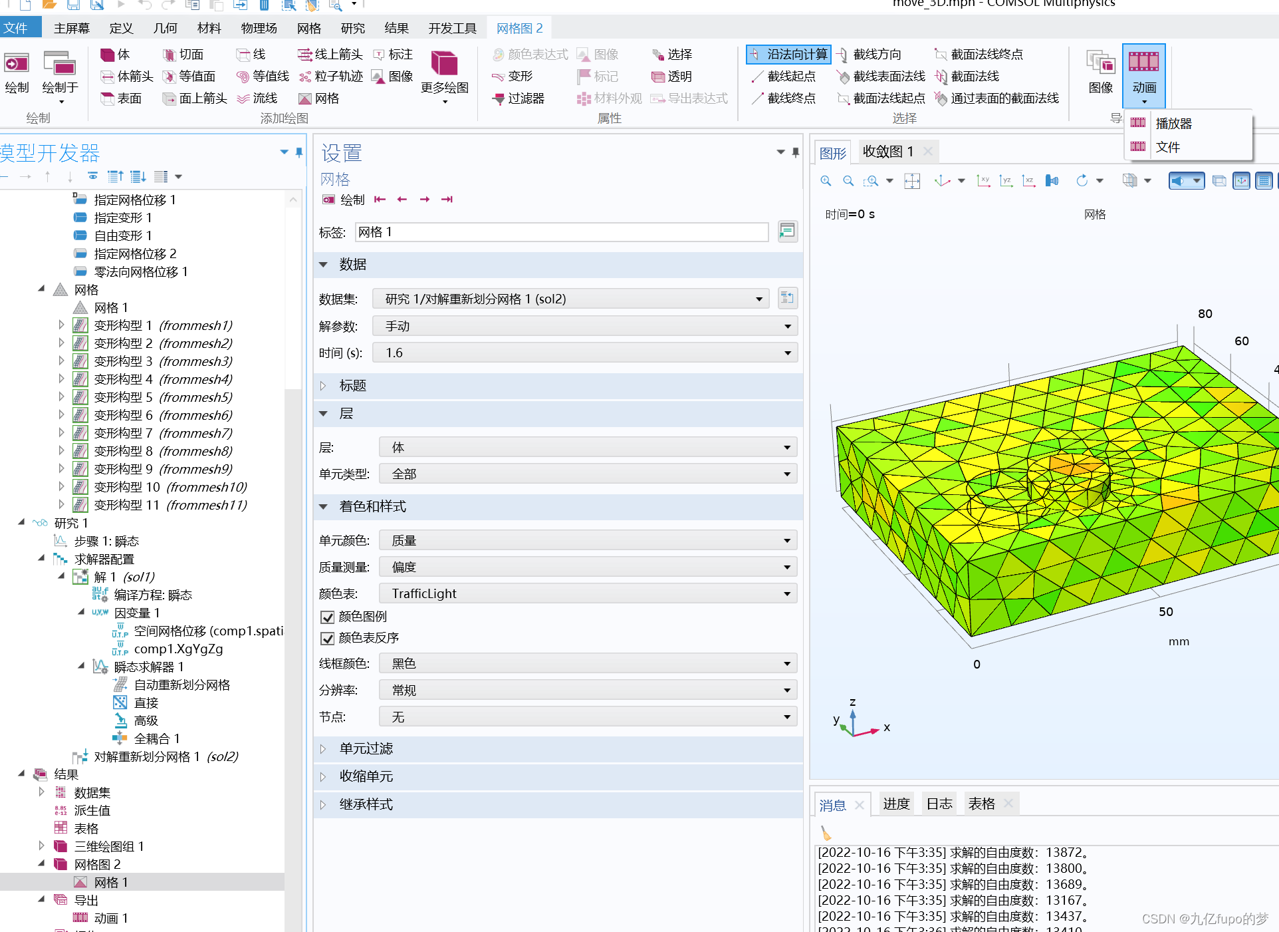Uncheck the 颜色图例 checkbox
Screen dimensions: 1279x932
(x=327, y=617)
